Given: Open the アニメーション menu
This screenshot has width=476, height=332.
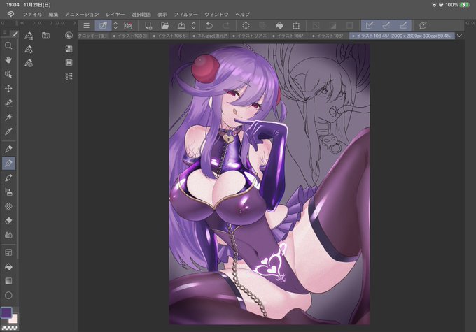Looking at the screenshot, I should (x=82, y=14).
